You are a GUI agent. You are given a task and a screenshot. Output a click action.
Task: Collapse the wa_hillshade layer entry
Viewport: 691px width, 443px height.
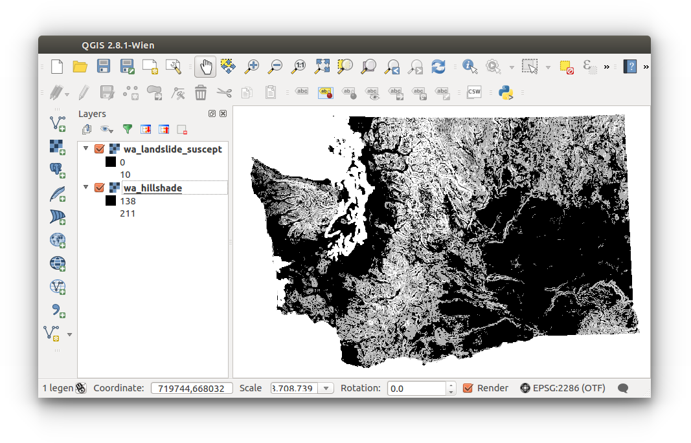85,187
